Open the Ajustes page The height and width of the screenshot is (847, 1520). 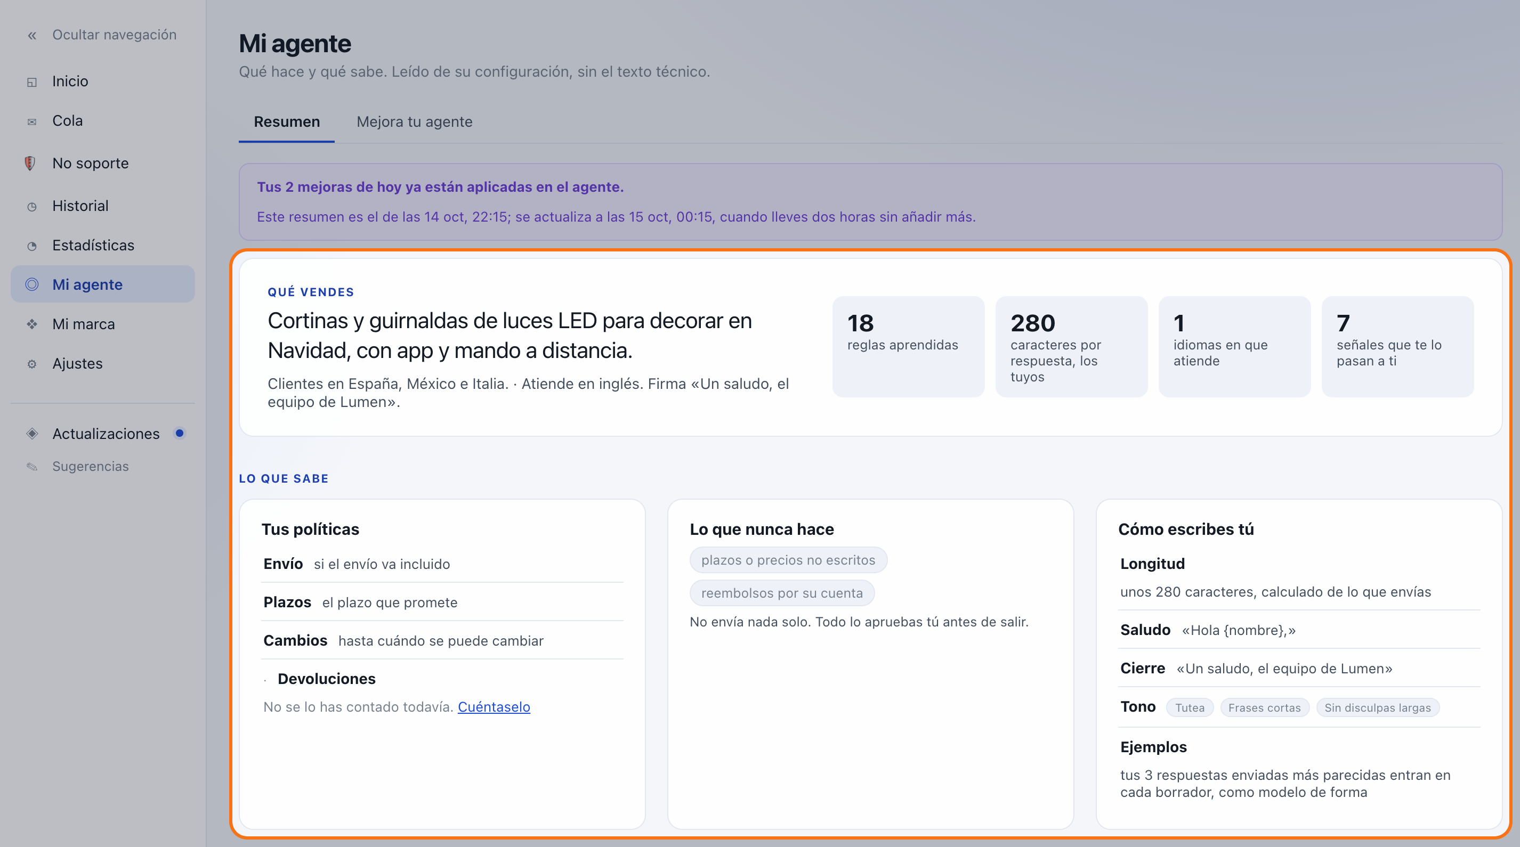coord(103,363)
